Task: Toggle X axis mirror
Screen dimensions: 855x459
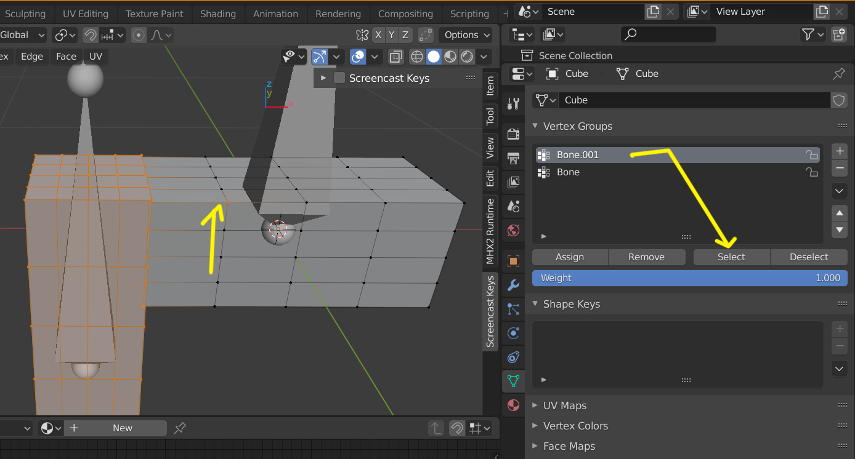Action: pyautogui.click(x=378, y=35)
